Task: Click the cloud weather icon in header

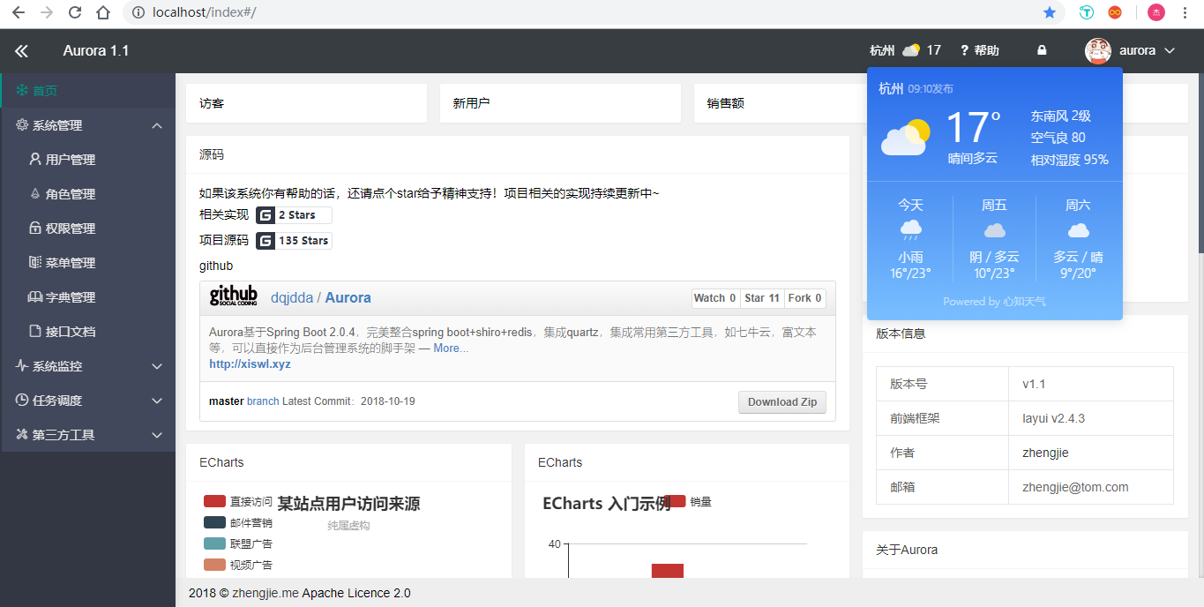Action: [x=911, y=50]
